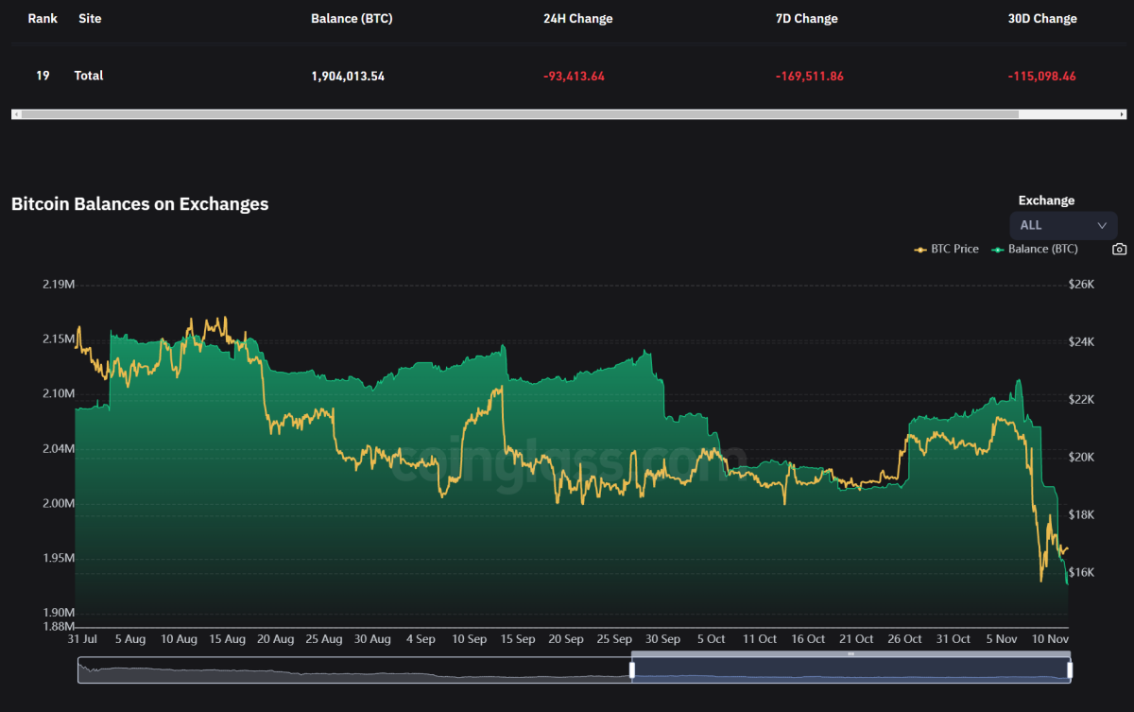Click the 1.90M left axis label
The width and height of the screenshot is (1134, 712).
(59, 613)
